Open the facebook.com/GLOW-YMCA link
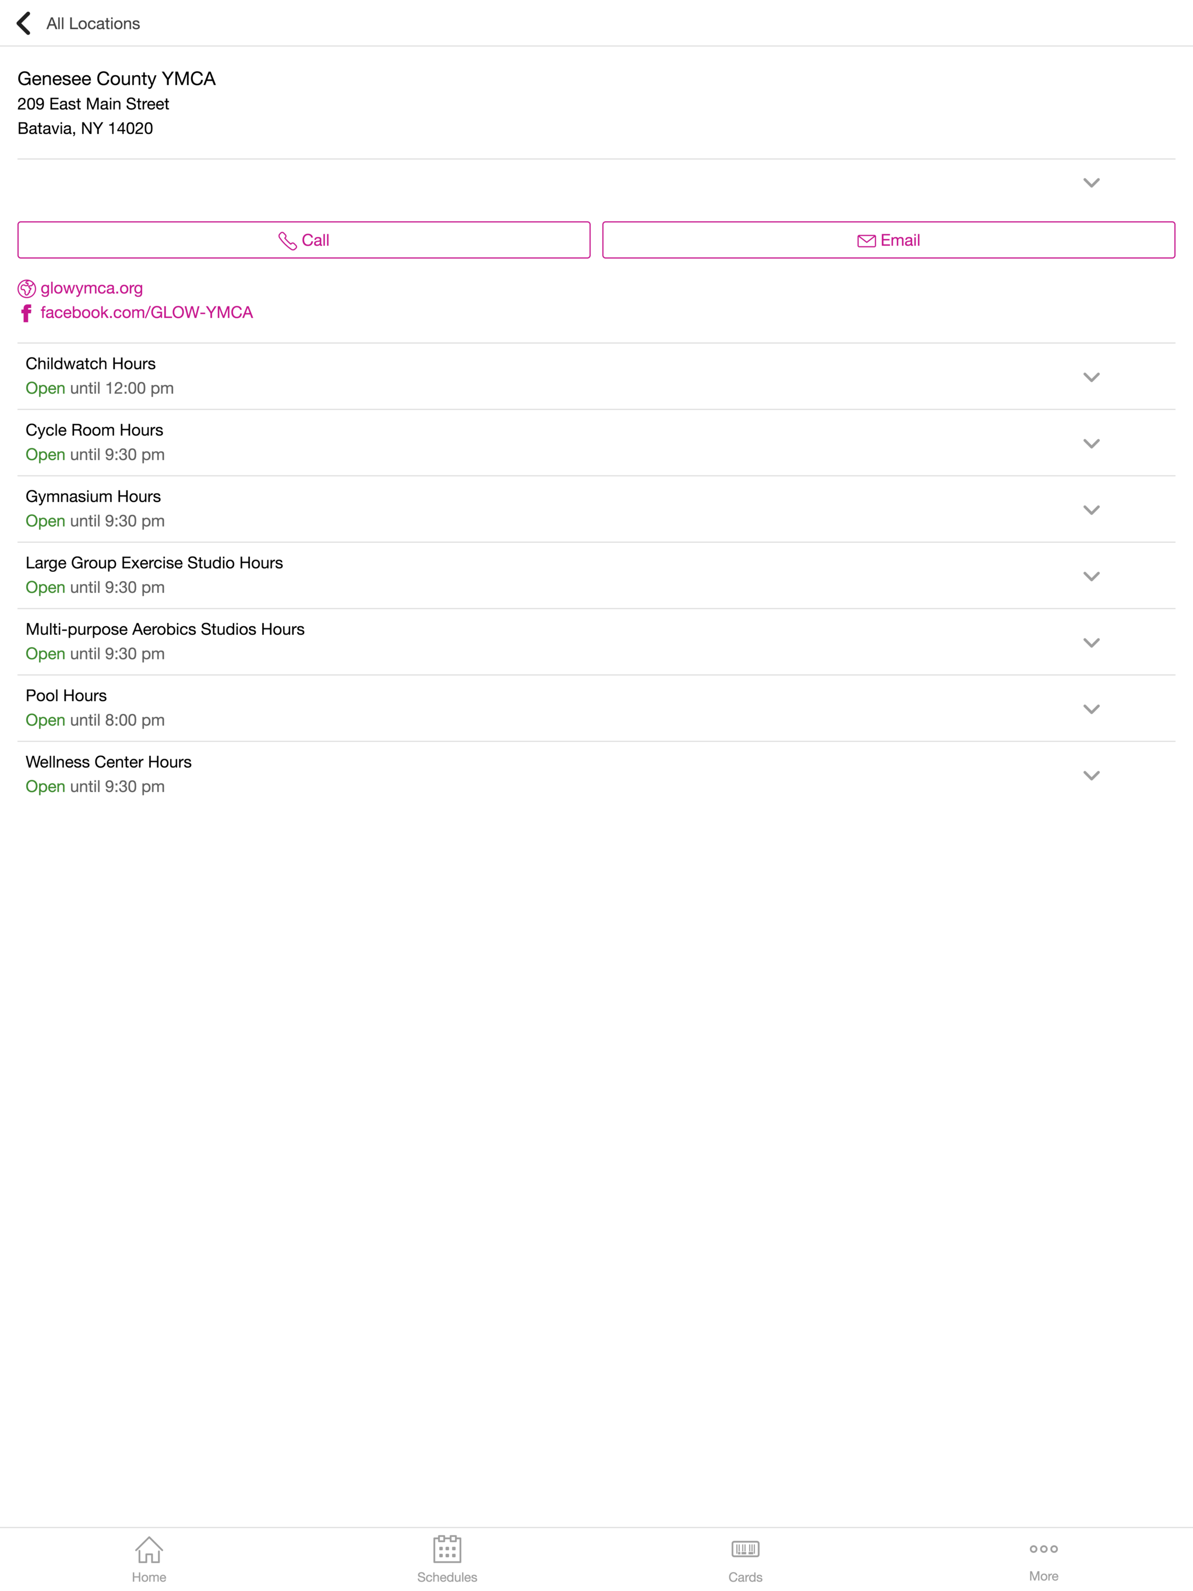This screenshot has height=1591, width=1193. 147,313
